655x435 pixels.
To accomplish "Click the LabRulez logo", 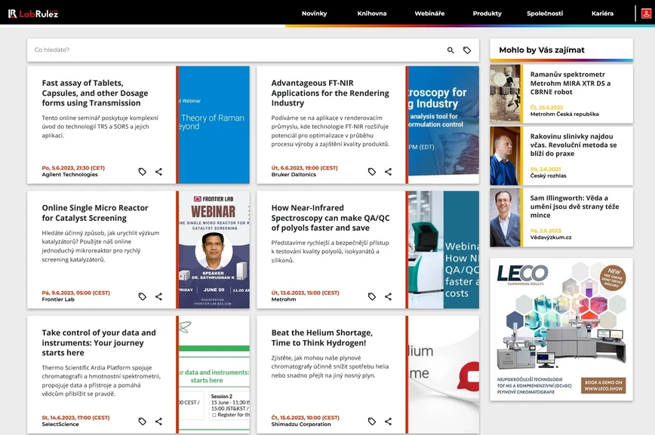I will (x=34, y=13).
